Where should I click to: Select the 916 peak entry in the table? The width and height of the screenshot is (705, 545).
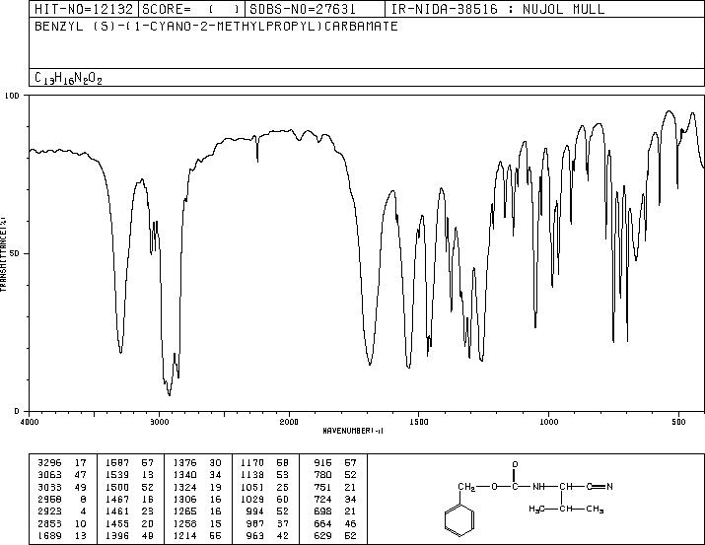[335, 463]
